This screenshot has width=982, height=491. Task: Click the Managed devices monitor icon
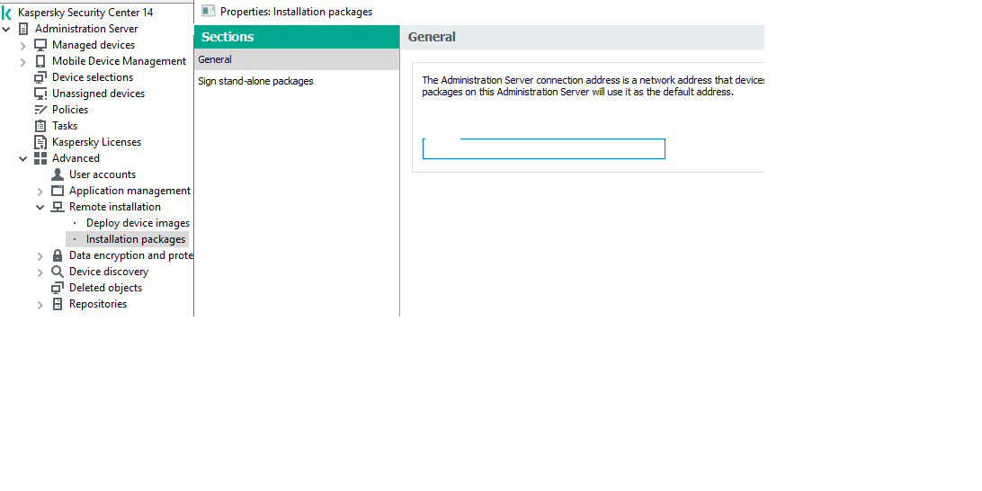click(x=40, y=45)
